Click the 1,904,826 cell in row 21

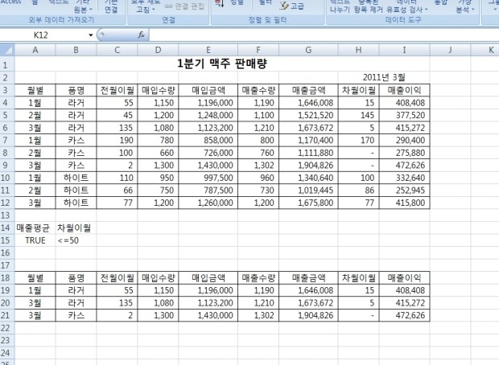click(x=308, y=315)
